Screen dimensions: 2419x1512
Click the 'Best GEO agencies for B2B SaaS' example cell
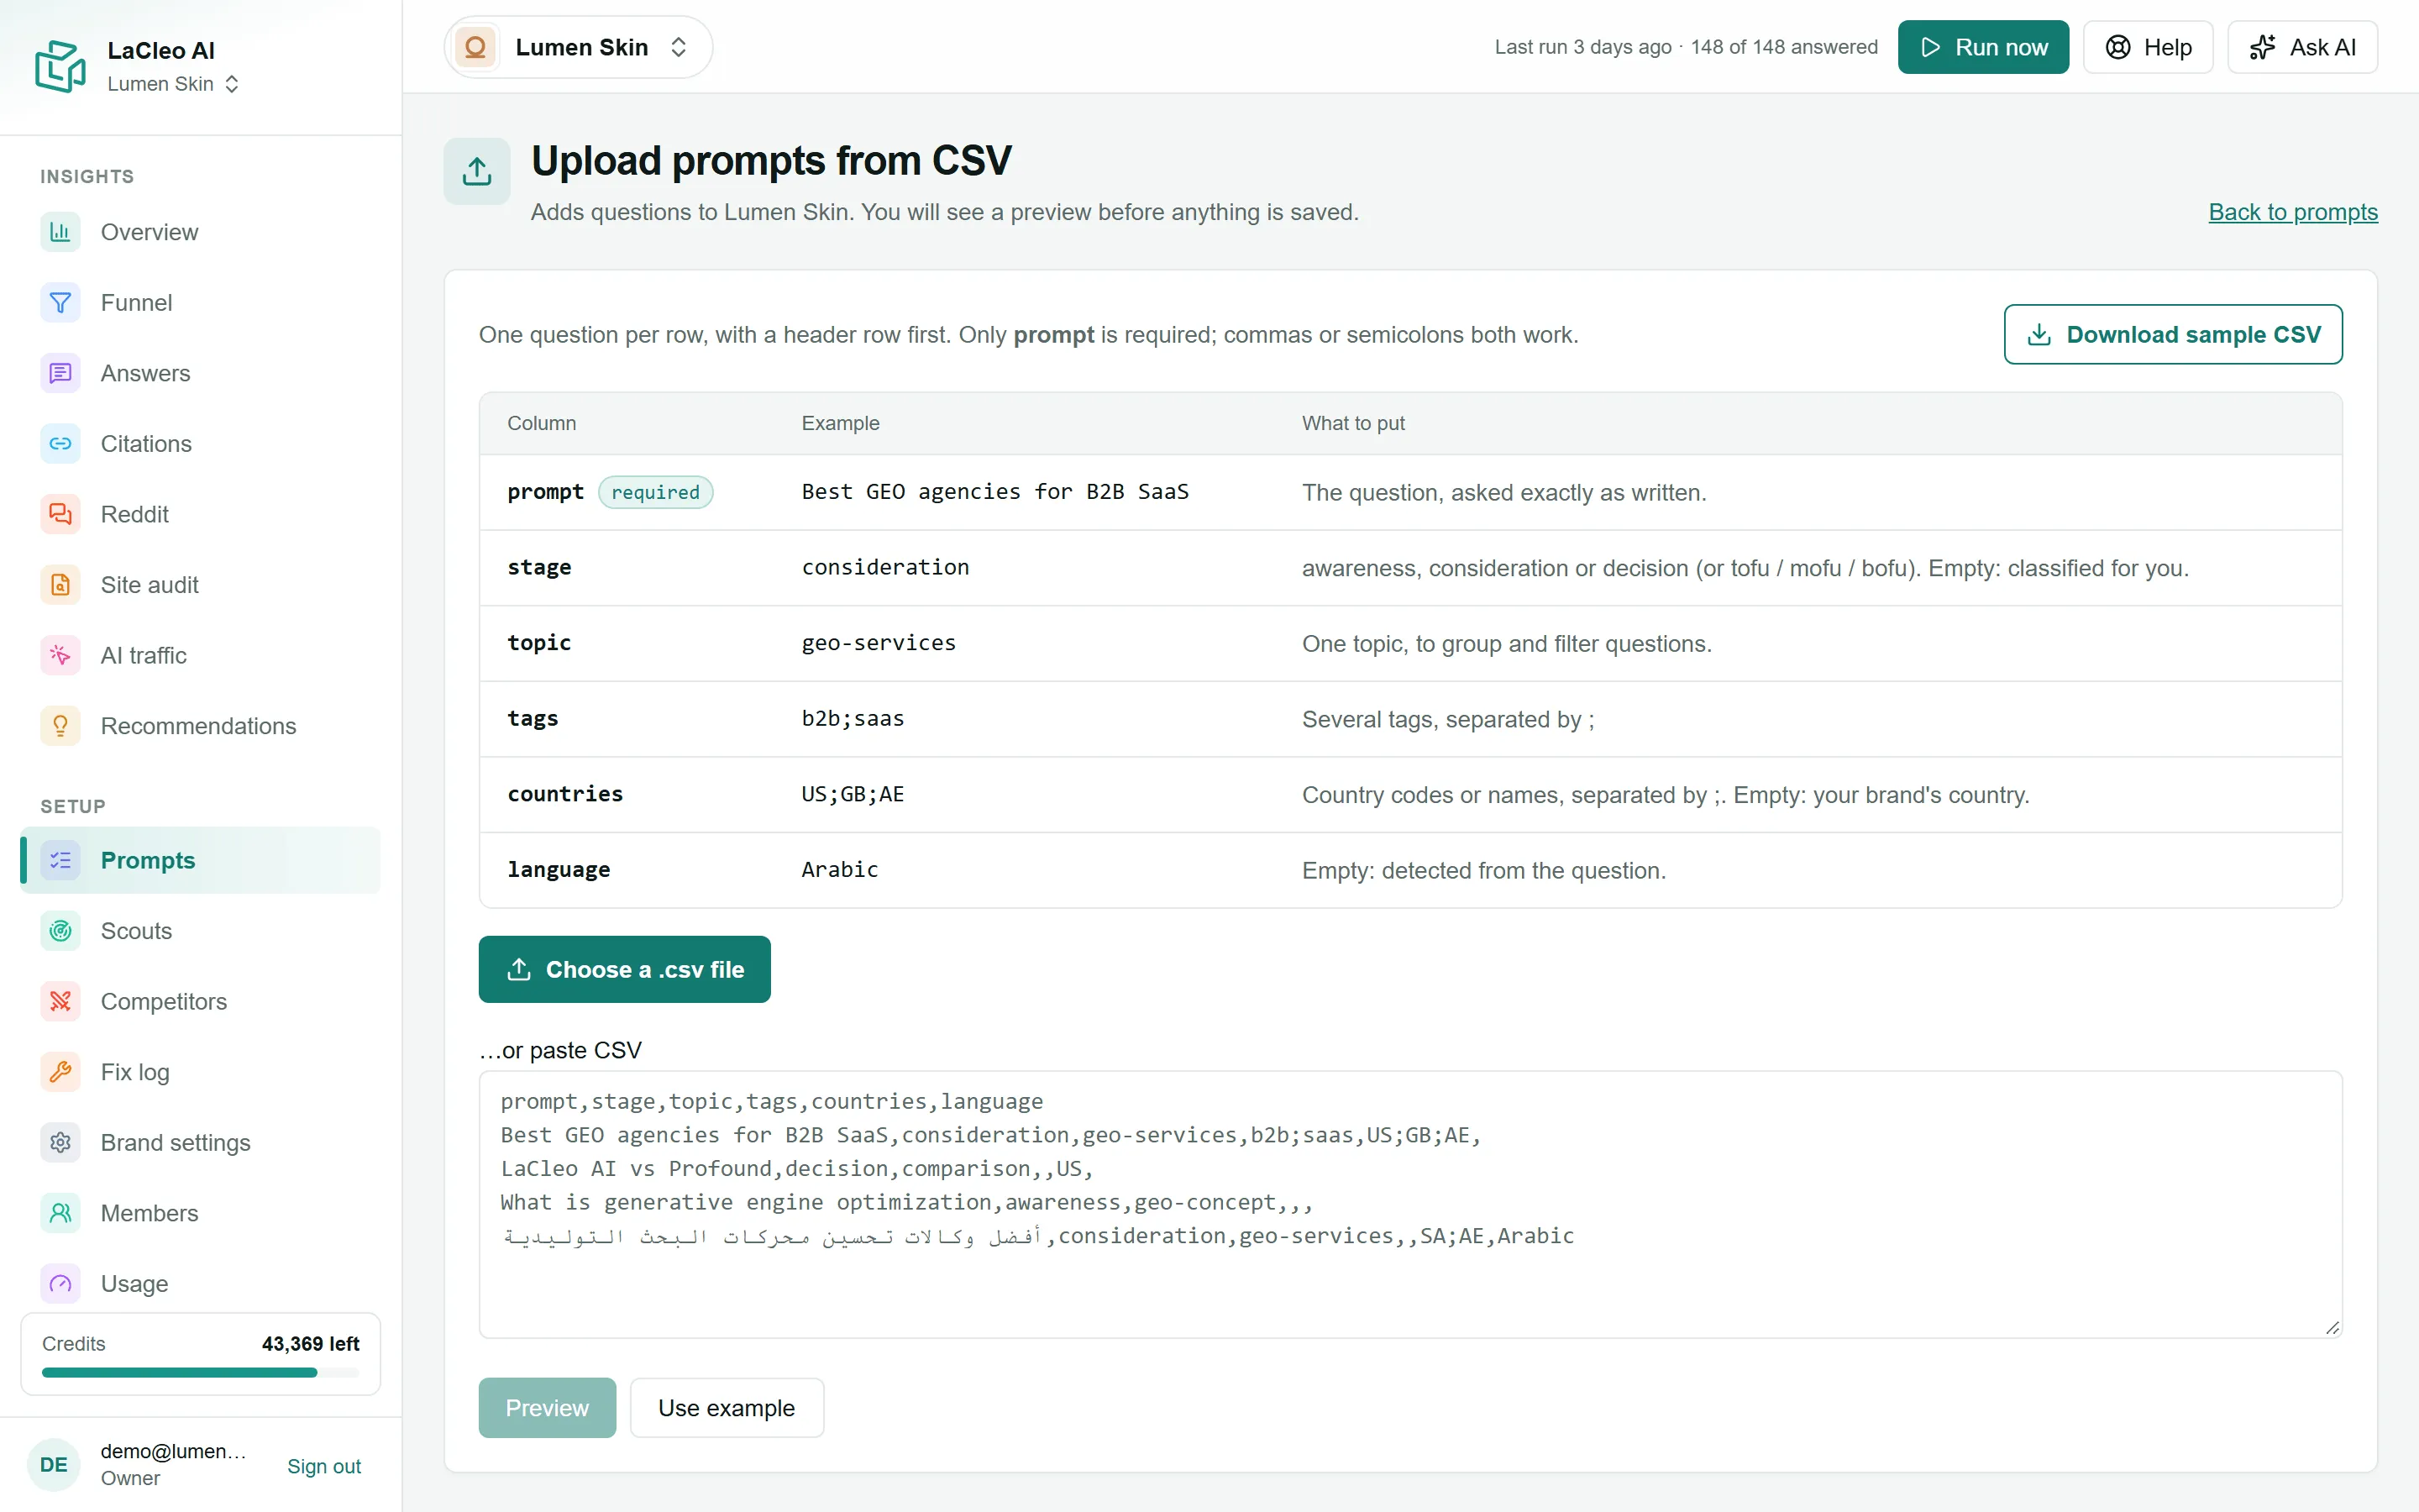(x=995, y=492)
